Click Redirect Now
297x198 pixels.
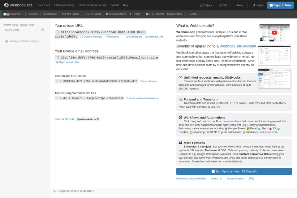click(174, 14)
